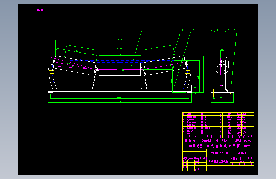The width and height of the screenshot is (276, 179).
Task: Select the magenta label box in the top-left corner
Action: coord(41,10)
